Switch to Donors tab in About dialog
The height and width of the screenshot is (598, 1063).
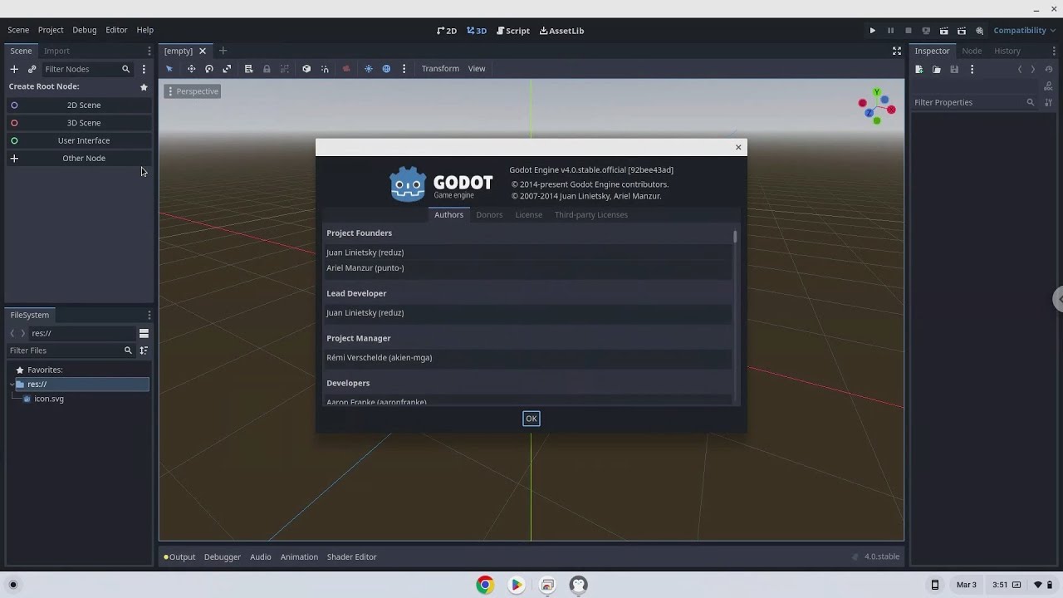(x=489, y=214)
